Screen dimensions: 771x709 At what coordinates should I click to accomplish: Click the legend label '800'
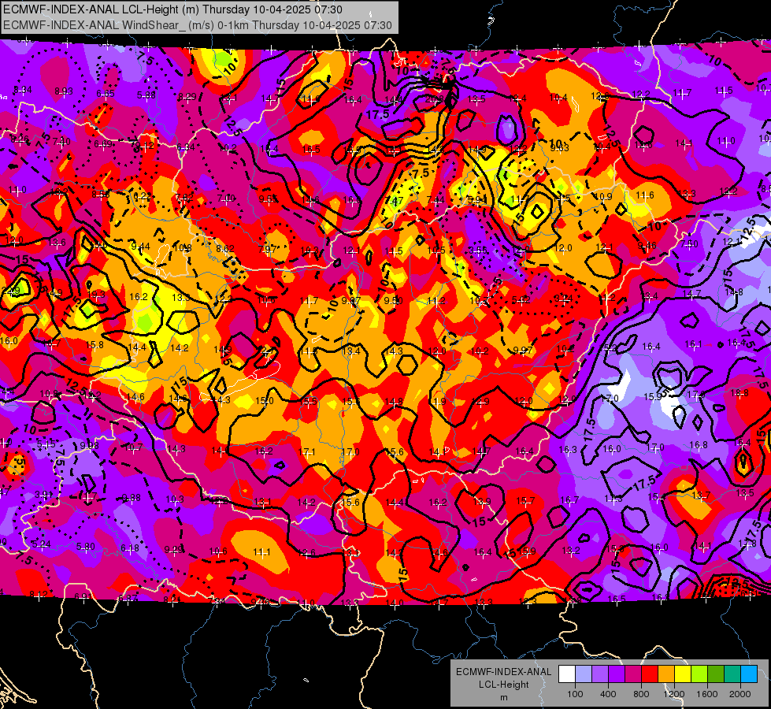click(x=641, y=694)
